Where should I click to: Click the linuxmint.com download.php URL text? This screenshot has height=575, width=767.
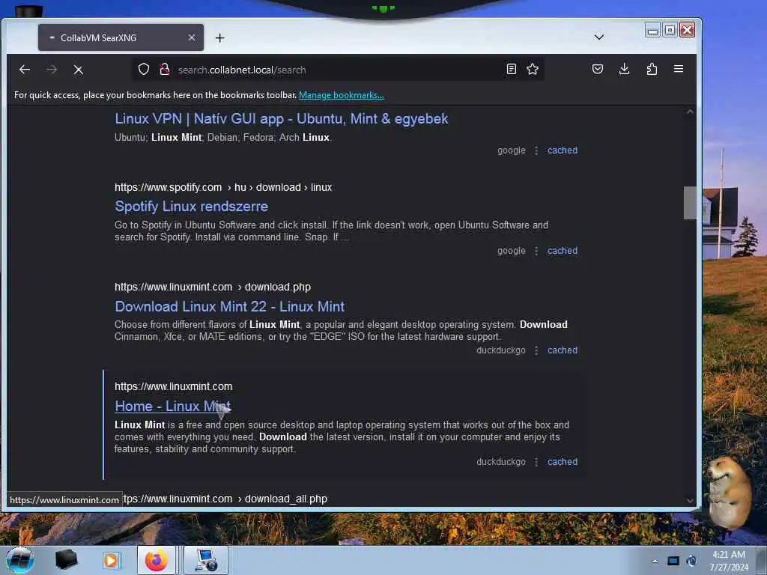tap(212, 287)
